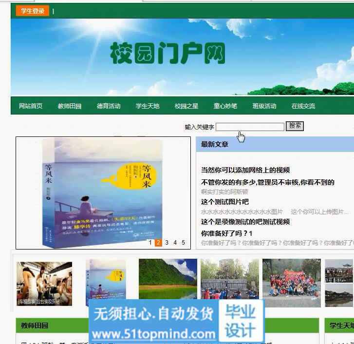The height and width of the screenshot is (344, 354).
Task: Switch slideshow to slide 5
Action: pos(183,243)
